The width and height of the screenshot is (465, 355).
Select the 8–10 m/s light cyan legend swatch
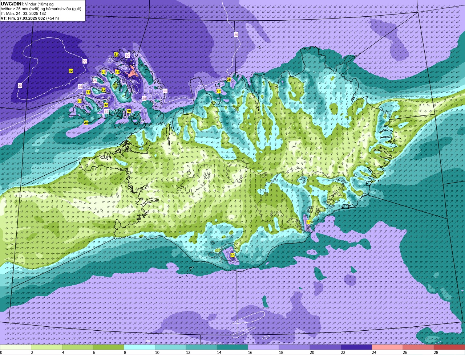click(139, 347)
